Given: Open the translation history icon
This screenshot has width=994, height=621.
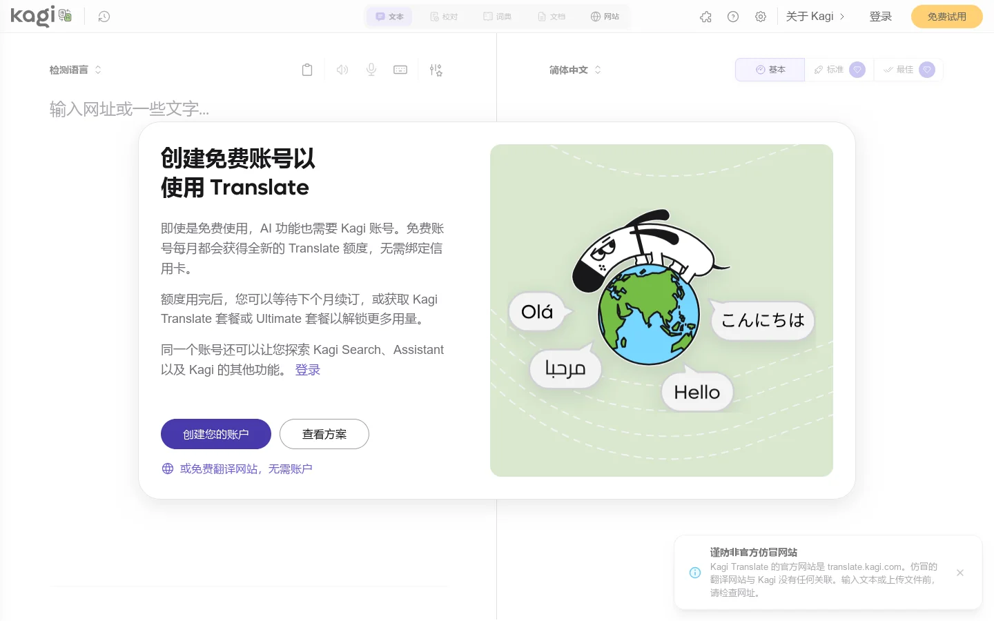Looking at the screenshot, I should (x=104, y=17).
